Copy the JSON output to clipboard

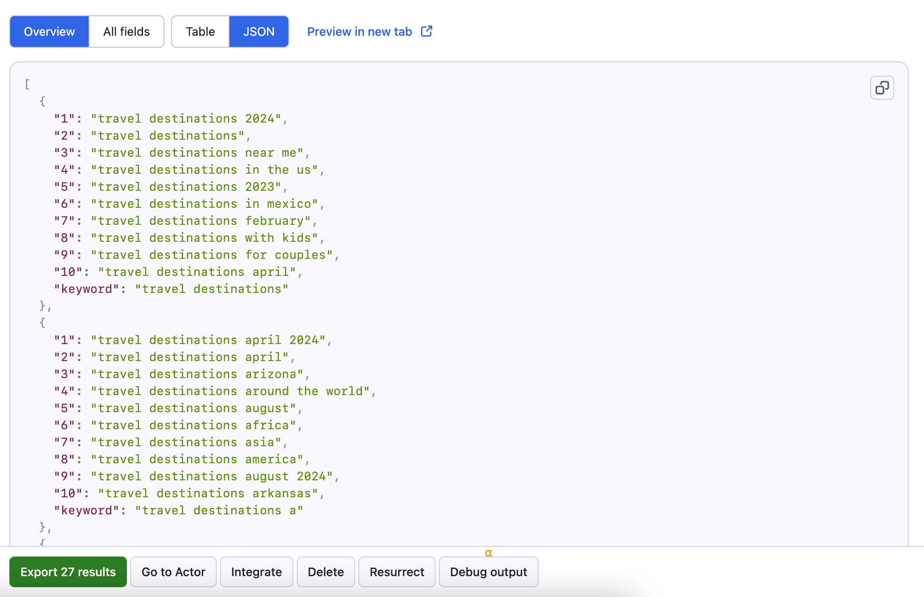[x=881, y=88]
